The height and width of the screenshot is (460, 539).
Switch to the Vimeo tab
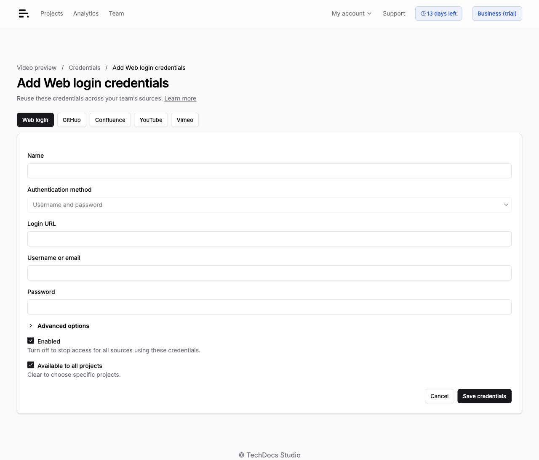pyautogui.click(x=185, y=120)
